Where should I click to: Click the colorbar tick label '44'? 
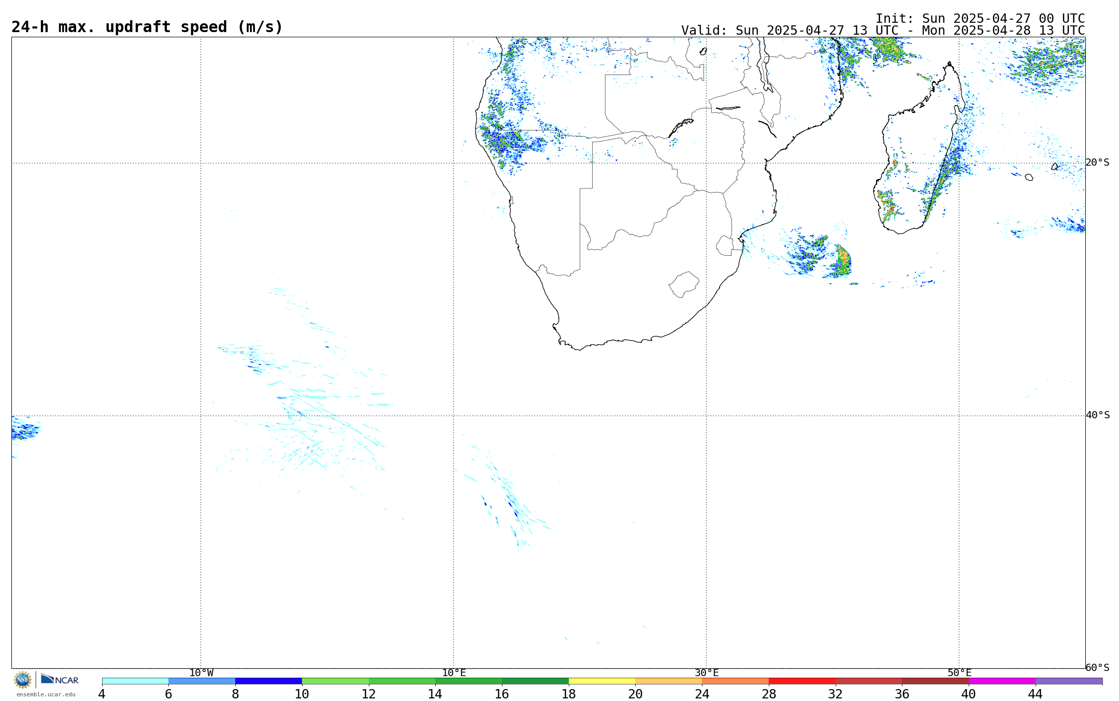coord(1036,694)
